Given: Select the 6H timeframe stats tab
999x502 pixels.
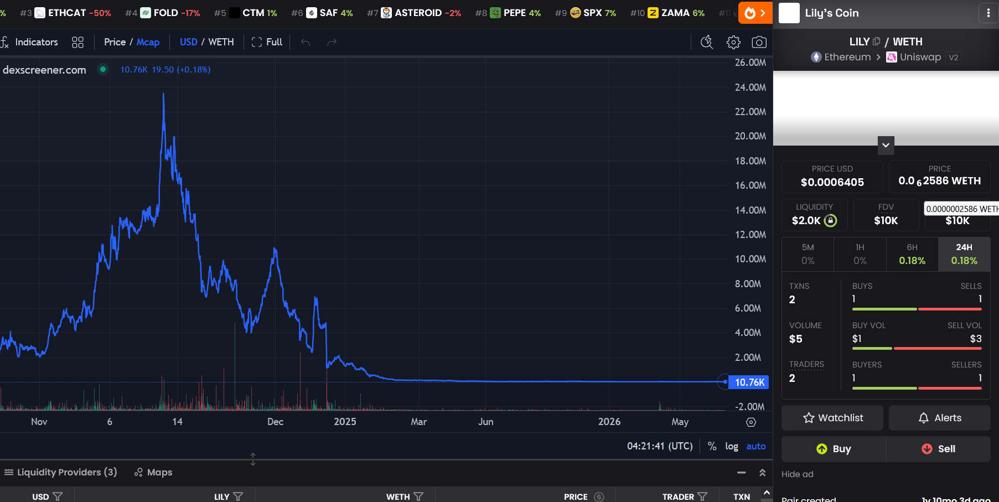Looking at the screenshot, I should coord(912,254).
